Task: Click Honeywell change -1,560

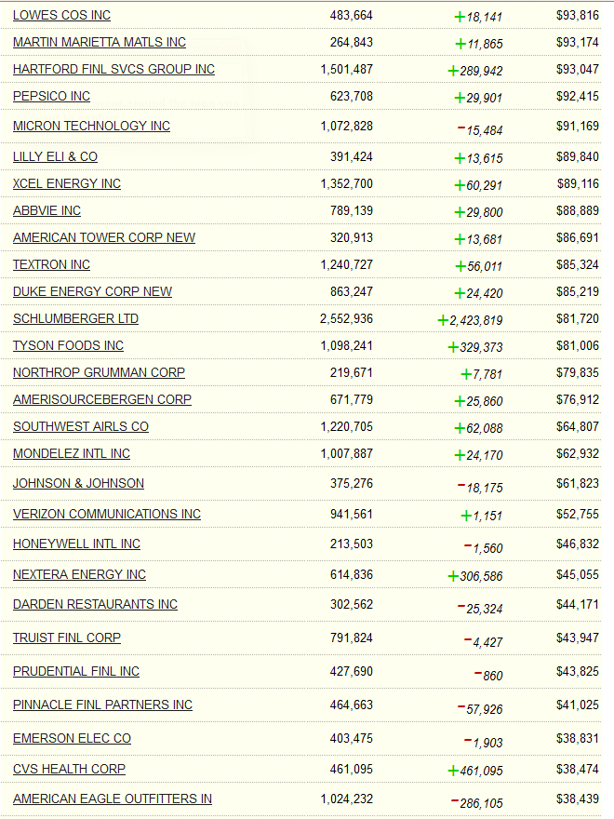Action: tap(484, 548)
